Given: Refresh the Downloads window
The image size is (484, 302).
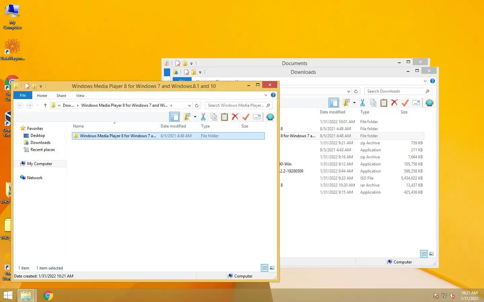Looking at the screenshot, I should 356,91.
